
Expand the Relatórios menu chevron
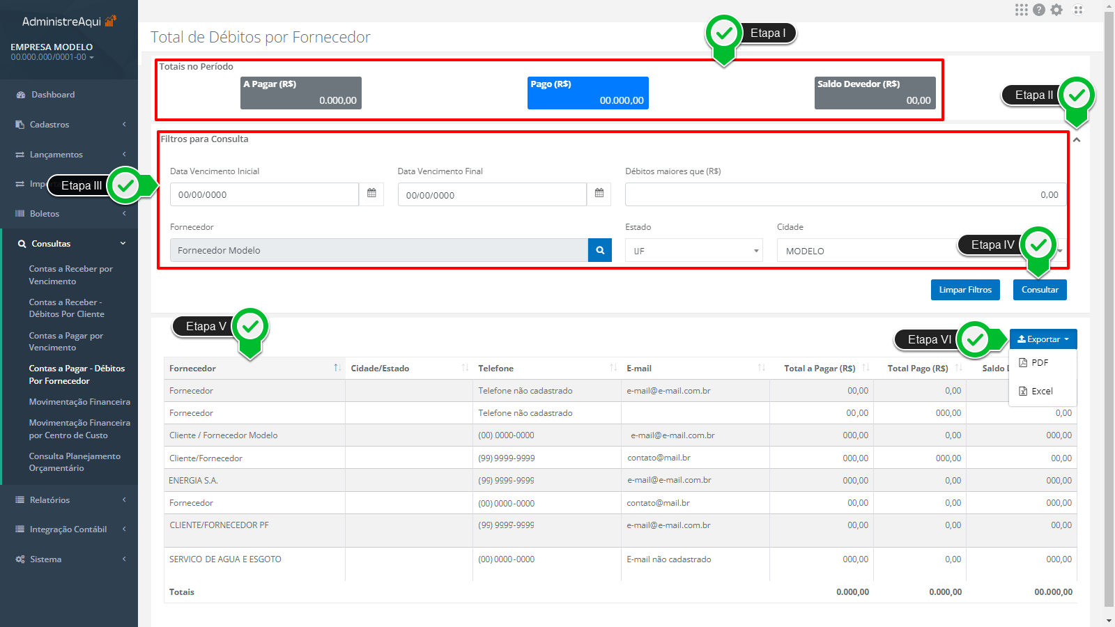tap(124, 500)
